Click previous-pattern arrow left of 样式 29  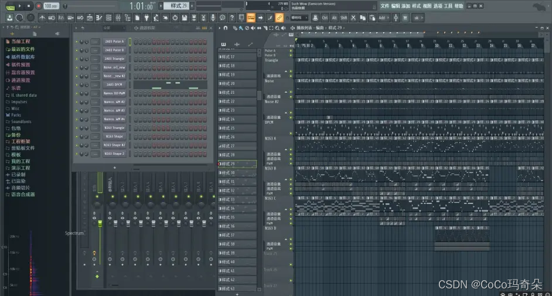(x=161, y=6)
